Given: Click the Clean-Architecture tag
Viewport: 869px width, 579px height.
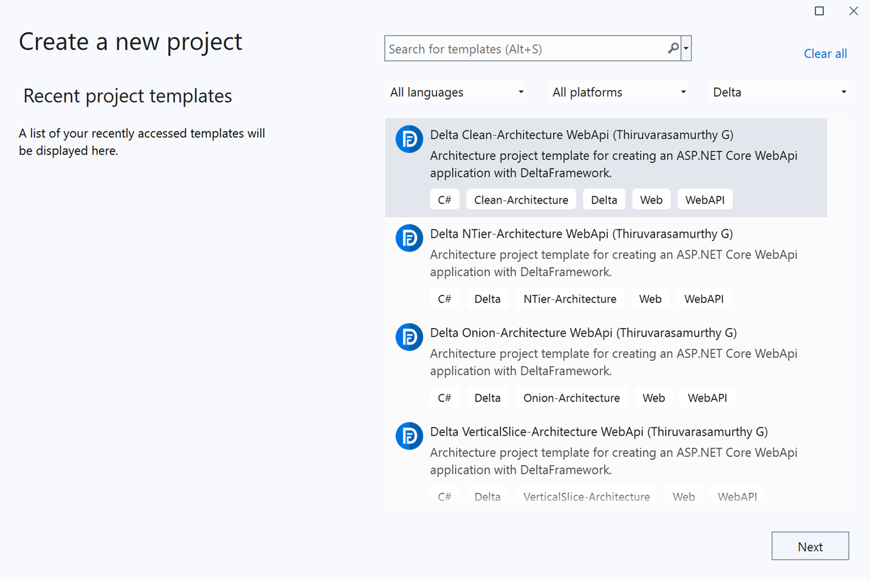Looking at the screenshot, I should [x=521, y=200].
